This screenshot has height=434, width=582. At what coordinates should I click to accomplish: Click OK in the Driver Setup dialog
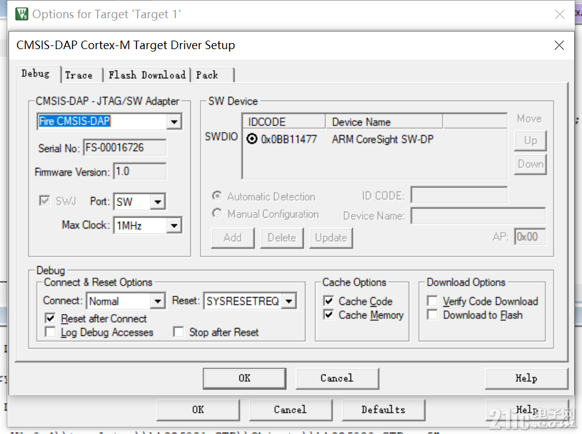tap(244, 378)
